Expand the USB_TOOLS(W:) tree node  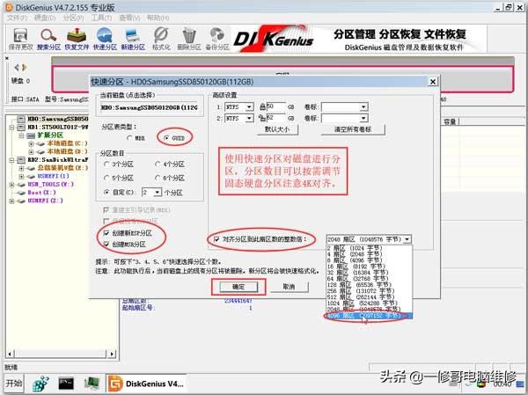[11, 184]
